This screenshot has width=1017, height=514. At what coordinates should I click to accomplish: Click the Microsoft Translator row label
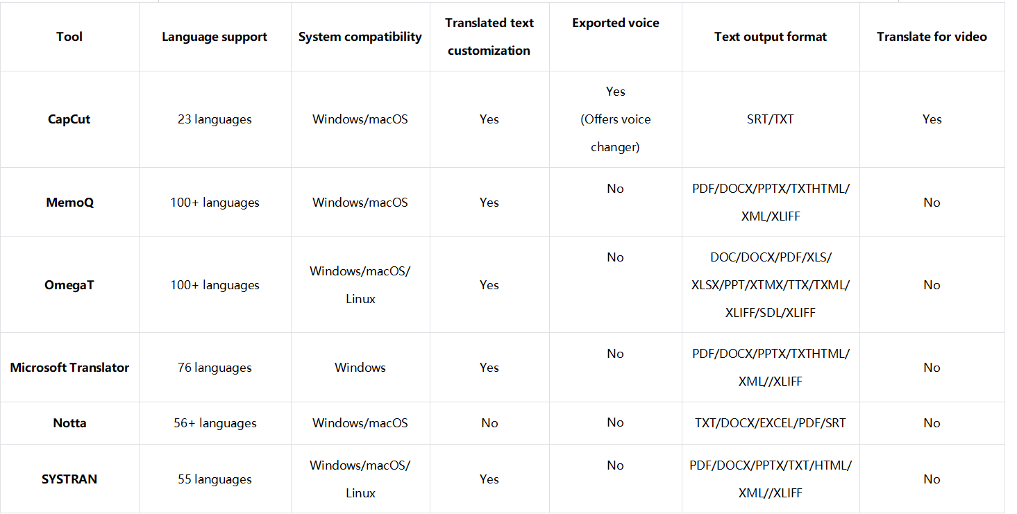point(69,368)
